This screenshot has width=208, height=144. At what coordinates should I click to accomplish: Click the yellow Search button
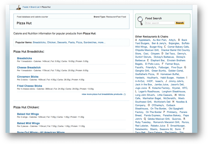coord(180,23)
